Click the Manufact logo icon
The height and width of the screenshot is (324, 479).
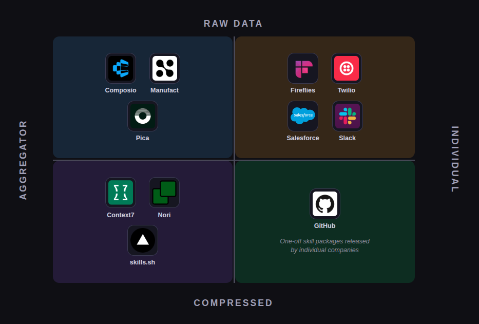165,68
